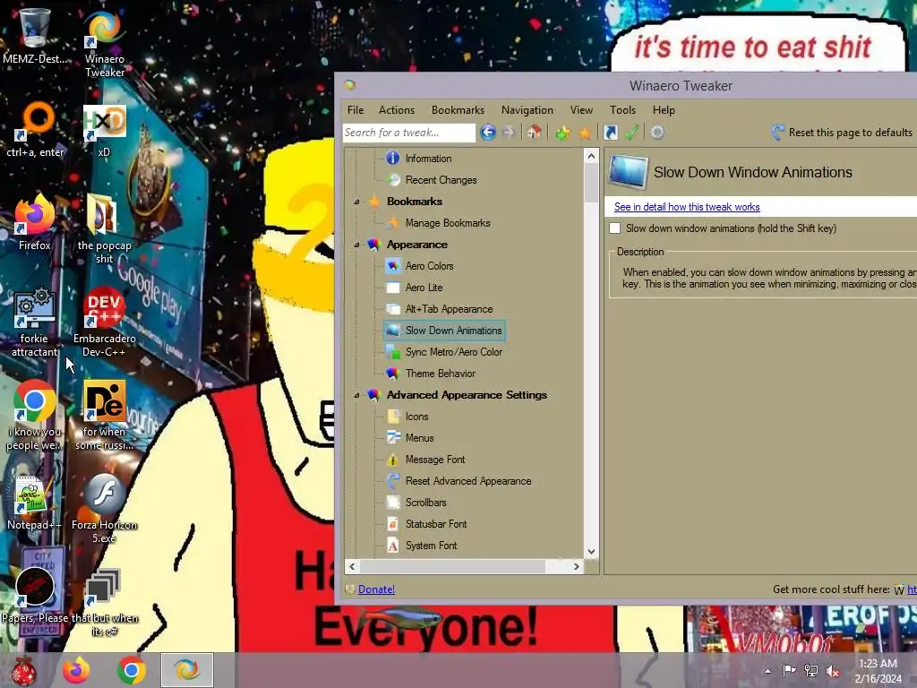The height and width of the screenshot is (688, 917).
Task: Select Firefox desktop shortcut
Action: 35,223
